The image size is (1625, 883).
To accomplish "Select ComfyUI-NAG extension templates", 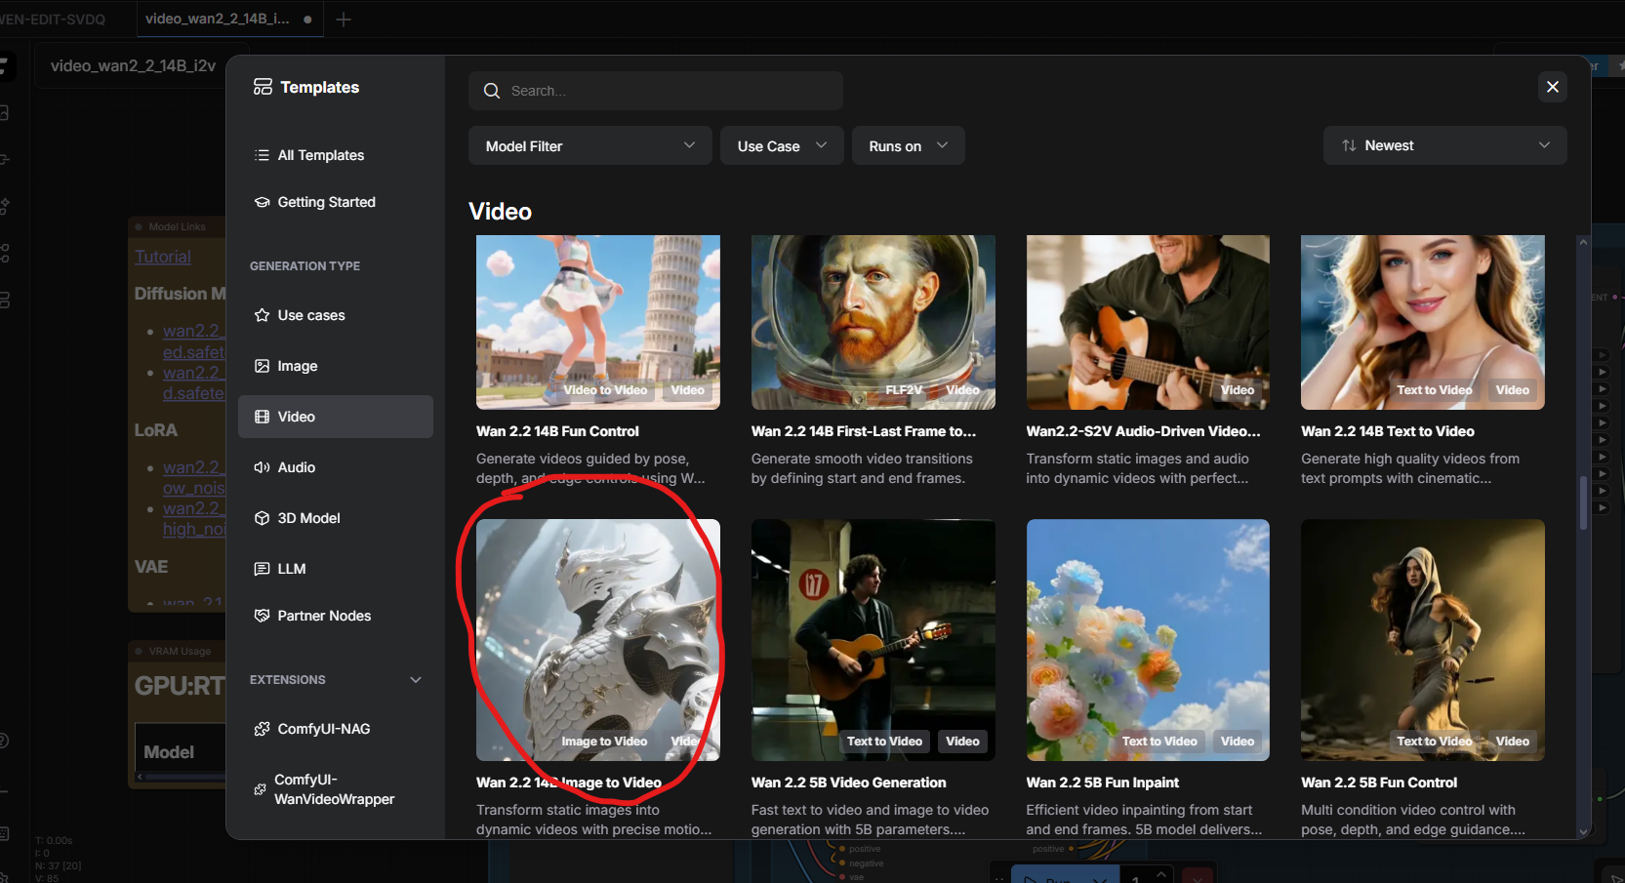I will pyautogui.click(x=323, y=729).
